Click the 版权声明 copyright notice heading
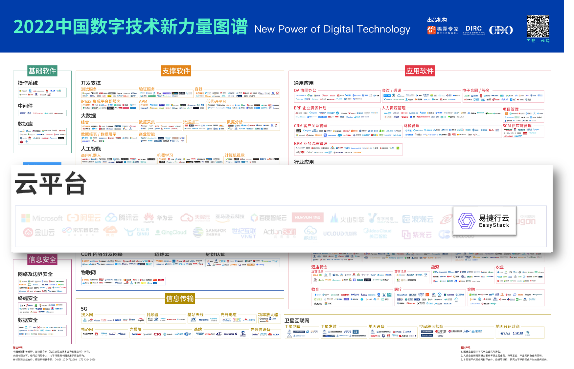574x369 pixels. point(18,347)
